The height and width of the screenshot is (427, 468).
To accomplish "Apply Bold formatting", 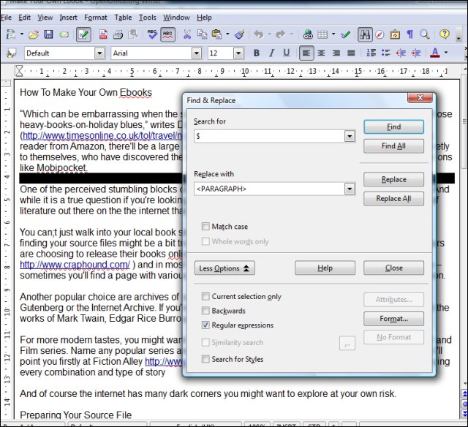I will (257, 53).
